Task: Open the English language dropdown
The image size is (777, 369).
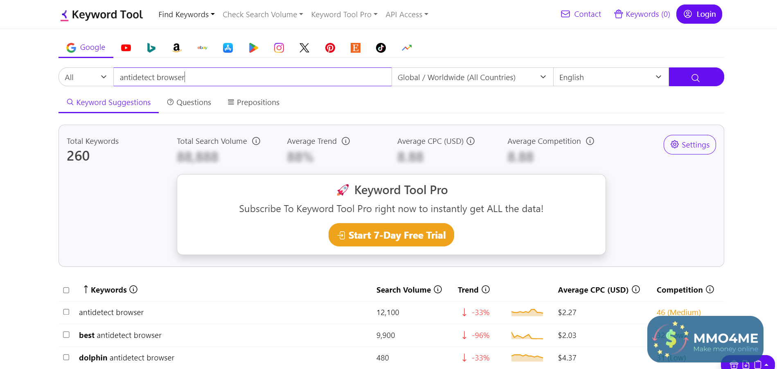Action: click(x=610, y=77)
